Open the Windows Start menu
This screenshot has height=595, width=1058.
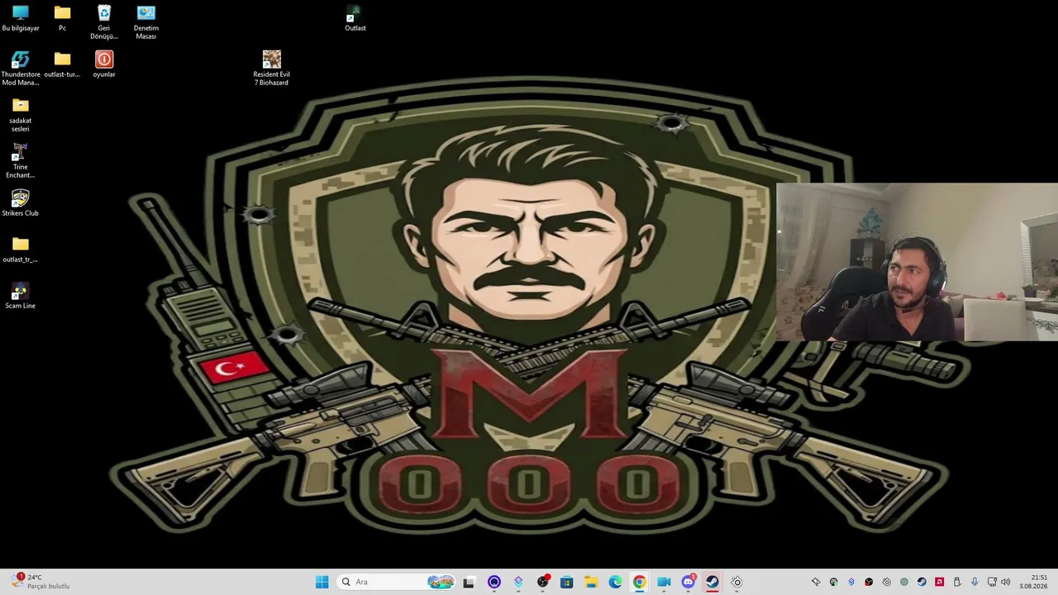(322, 582)
